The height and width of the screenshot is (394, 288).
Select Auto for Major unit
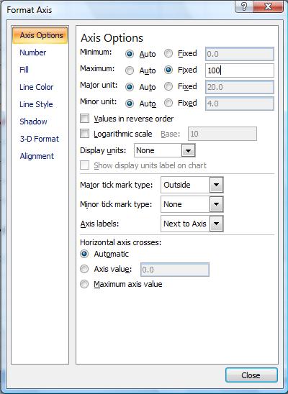click(x=130, y=87)
